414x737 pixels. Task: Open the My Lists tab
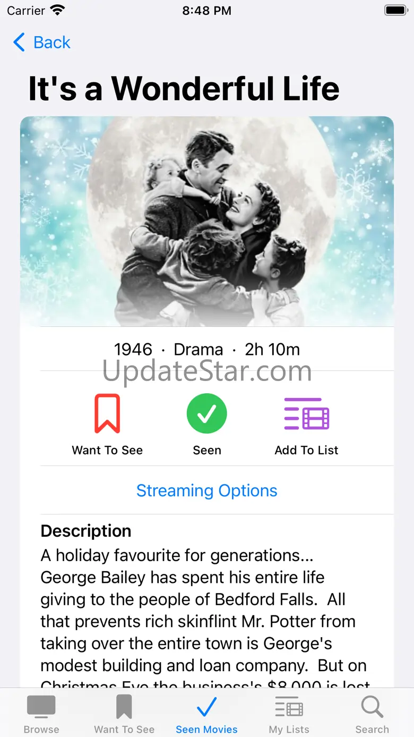coord(289,715)
